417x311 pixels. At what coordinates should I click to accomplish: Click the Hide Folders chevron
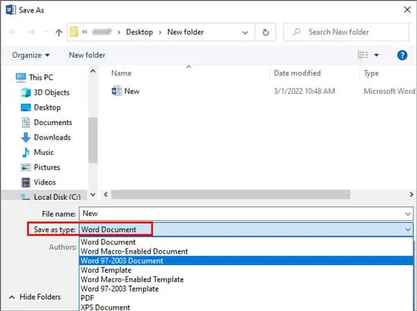pos(12,297)
